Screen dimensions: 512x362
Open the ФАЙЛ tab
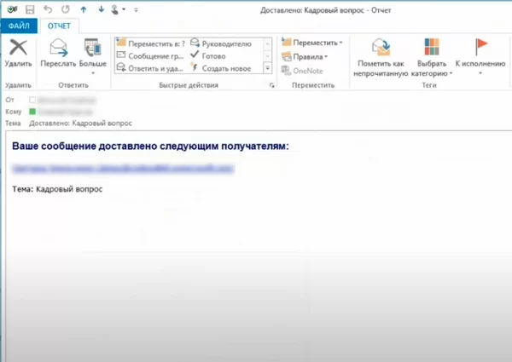[19, 26]
